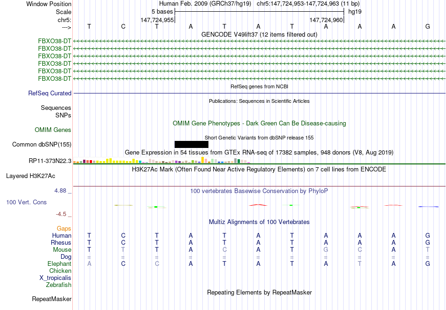The image size is (446, 310).
Task: Open the H3K27Ac Mark track title
Action: click(259, 170)
